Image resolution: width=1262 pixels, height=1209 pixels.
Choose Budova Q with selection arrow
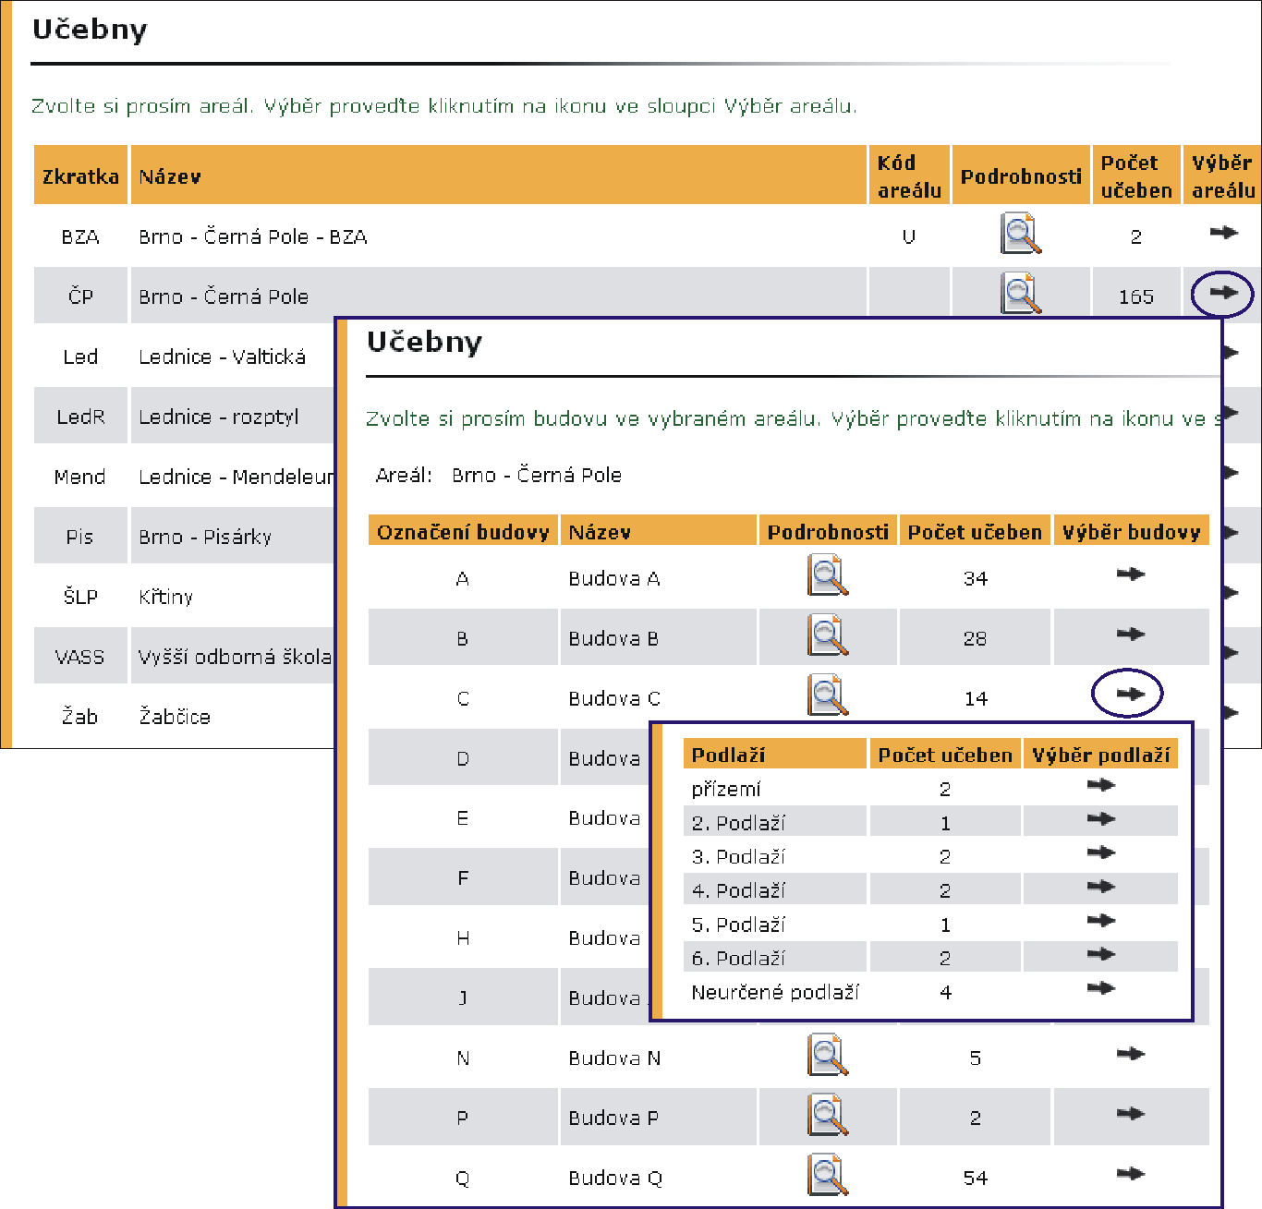point(1131,1174)
